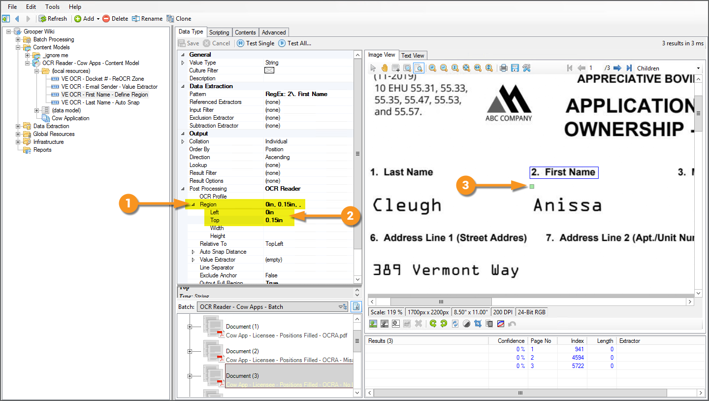Expand Auto Snap Distance property
The image size is (709, 401).
coord(193,252)
